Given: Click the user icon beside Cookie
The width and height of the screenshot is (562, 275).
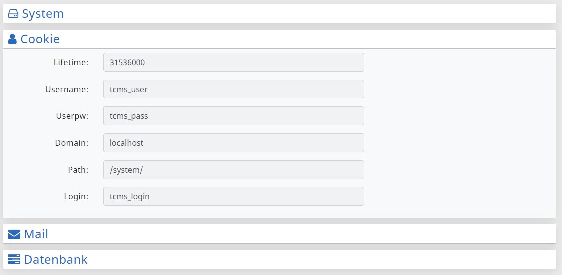Looking at the screenshot, I should tap(12, 39).
